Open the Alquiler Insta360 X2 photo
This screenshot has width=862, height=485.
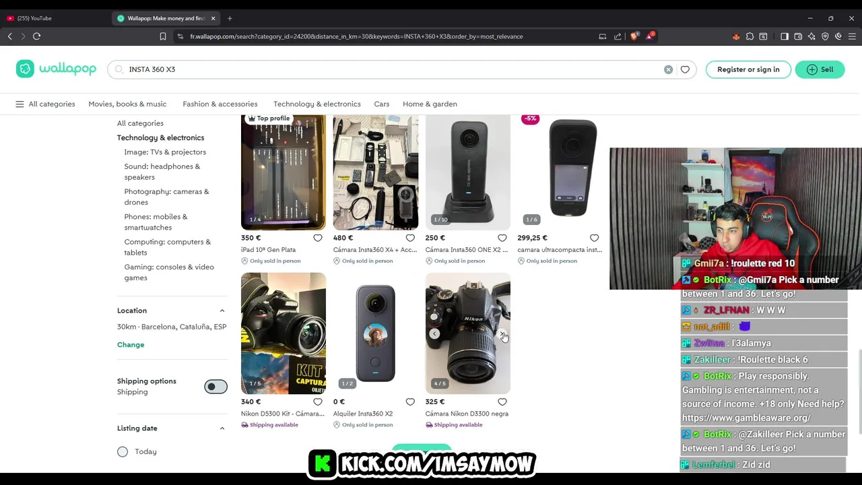376,333
